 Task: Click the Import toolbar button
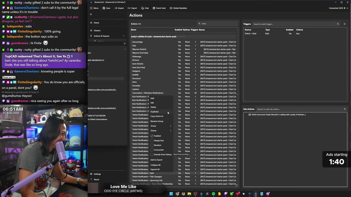point(119,8)
